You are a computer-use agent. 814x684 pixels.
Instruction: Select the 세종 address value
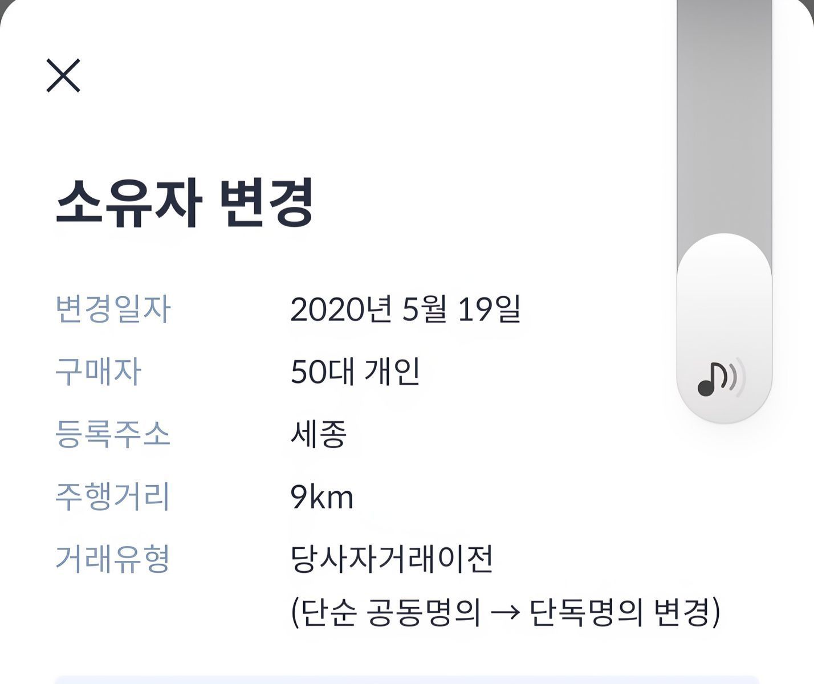coord(319,434)
